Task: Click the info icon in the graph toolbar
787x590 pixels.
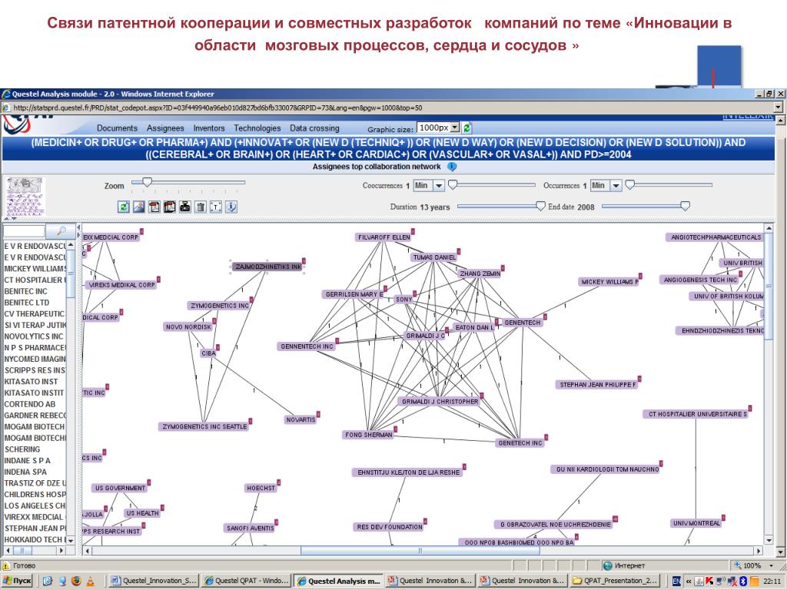Action: coord(231,207)
